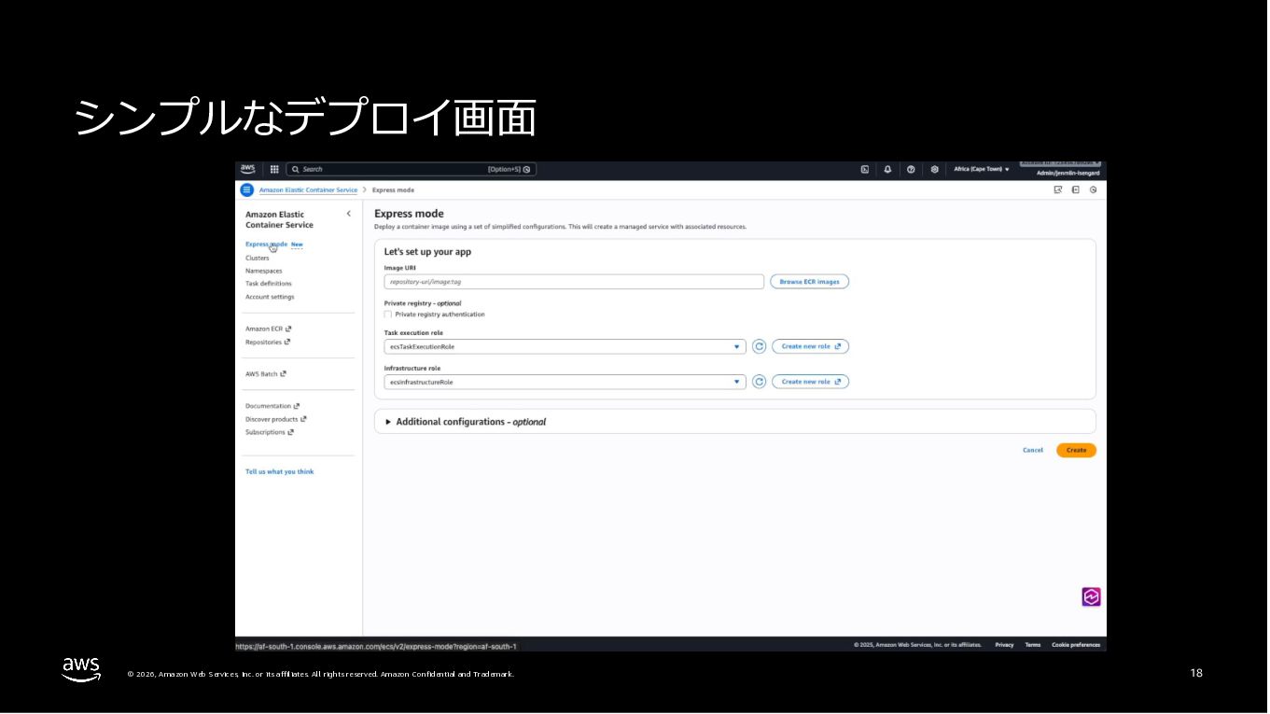Open the Task execution role dropdown

[x=565, y=346]
